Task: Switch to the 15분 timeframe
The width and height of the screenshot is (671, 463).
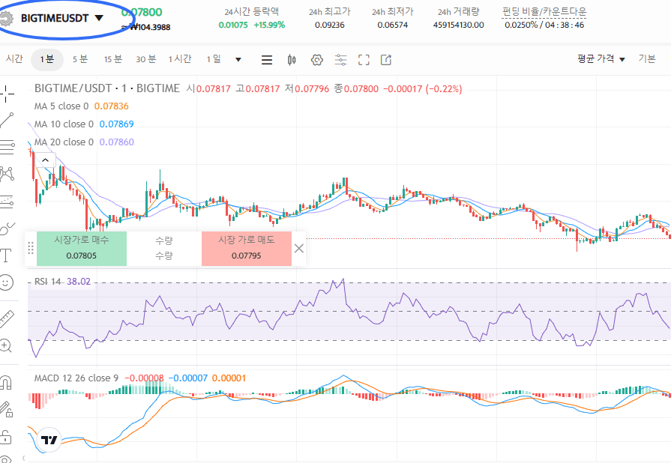Action: tap(113, 59)
